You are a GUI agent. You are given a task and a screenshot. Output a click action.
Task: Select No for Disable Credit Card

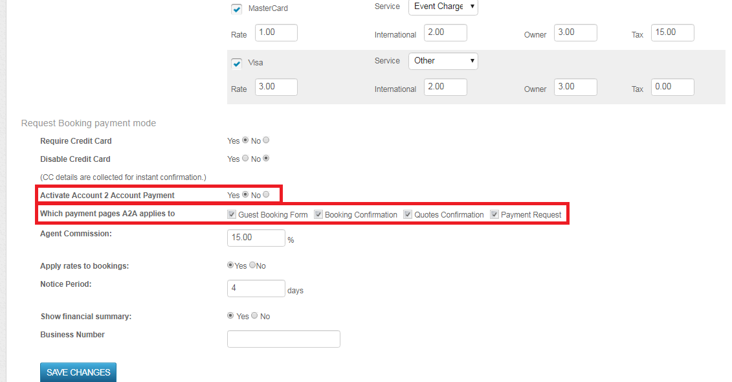pos(266,159)
